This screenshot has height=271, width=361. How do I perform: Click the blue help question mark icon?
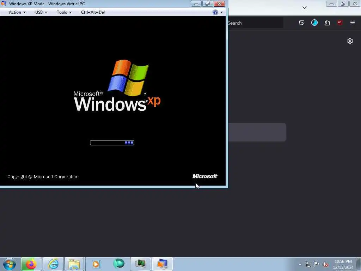point(215,12)
